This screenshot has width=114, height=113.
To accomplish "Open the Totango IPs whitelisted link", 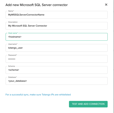I will tap(38, 95).
